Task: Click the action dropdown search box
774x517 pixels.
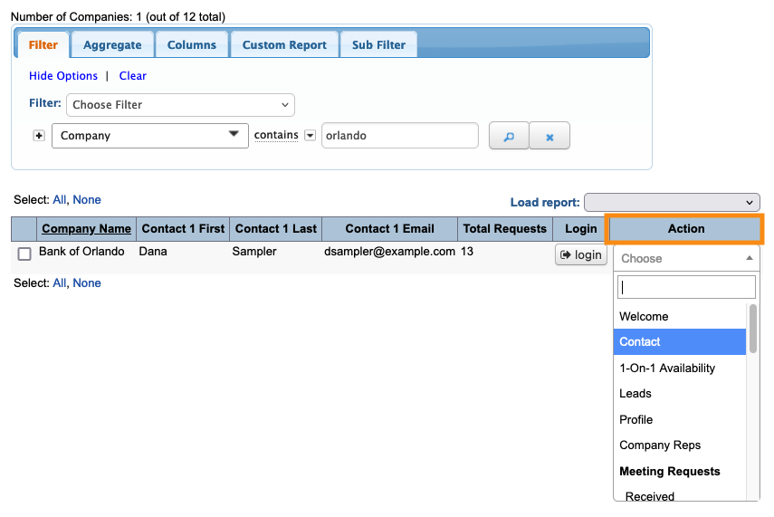Action: click(x=685, y=287)
